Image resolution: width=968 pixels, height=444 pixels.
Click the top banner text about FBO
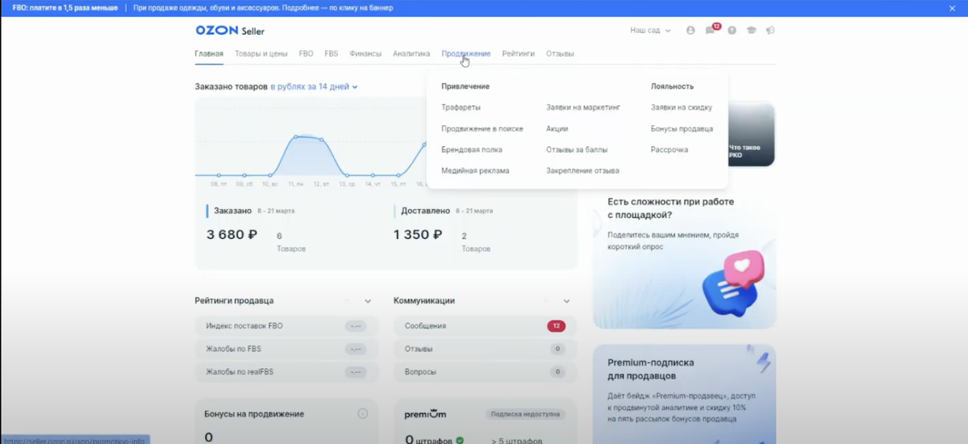point(202,7)
